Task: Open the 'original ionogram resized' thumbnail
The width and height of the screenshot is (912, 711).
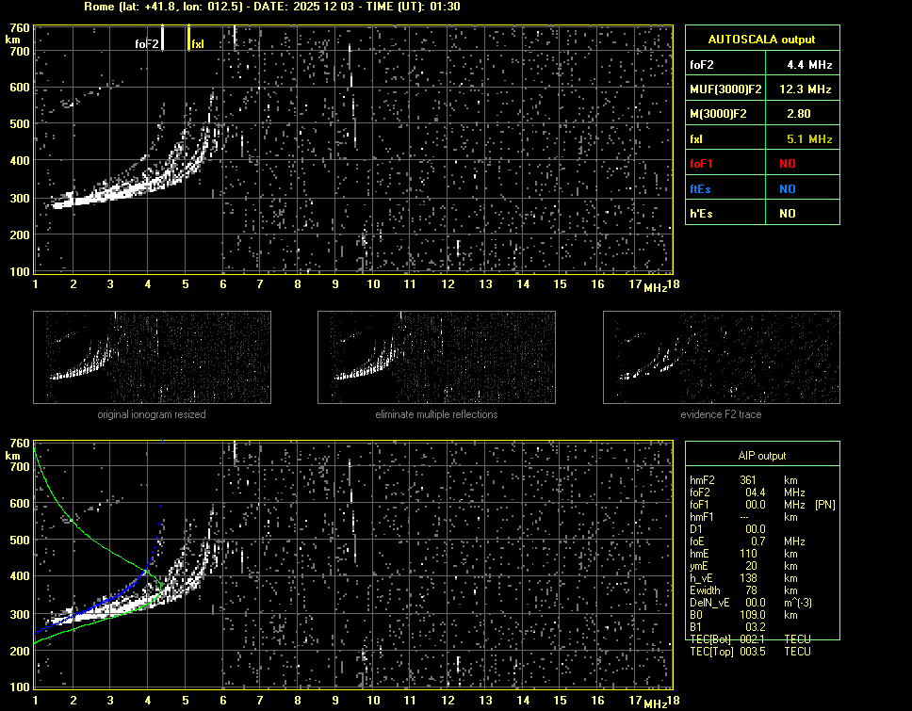Action: point(152,358)
